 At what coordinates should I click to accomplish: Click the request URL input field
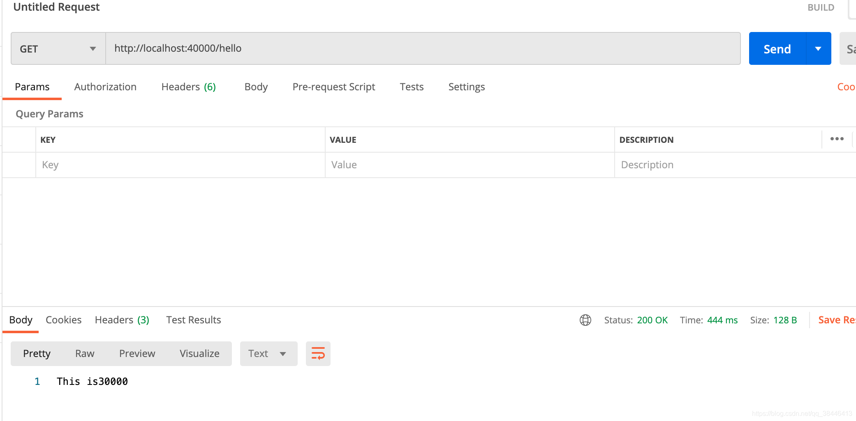423,48
